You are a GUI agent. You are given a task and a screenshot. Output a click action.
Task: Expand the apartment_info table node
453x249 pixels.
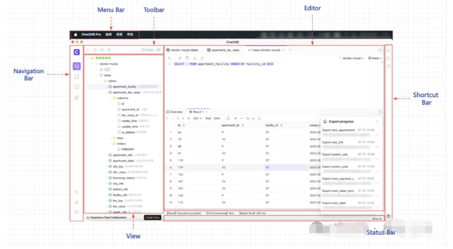click(x=106, y=155)
